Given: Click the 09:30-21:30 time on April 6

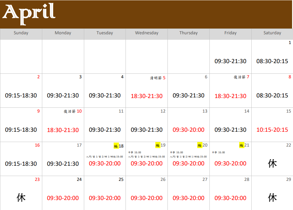Looking at the screenshot, I should point(188,96).
